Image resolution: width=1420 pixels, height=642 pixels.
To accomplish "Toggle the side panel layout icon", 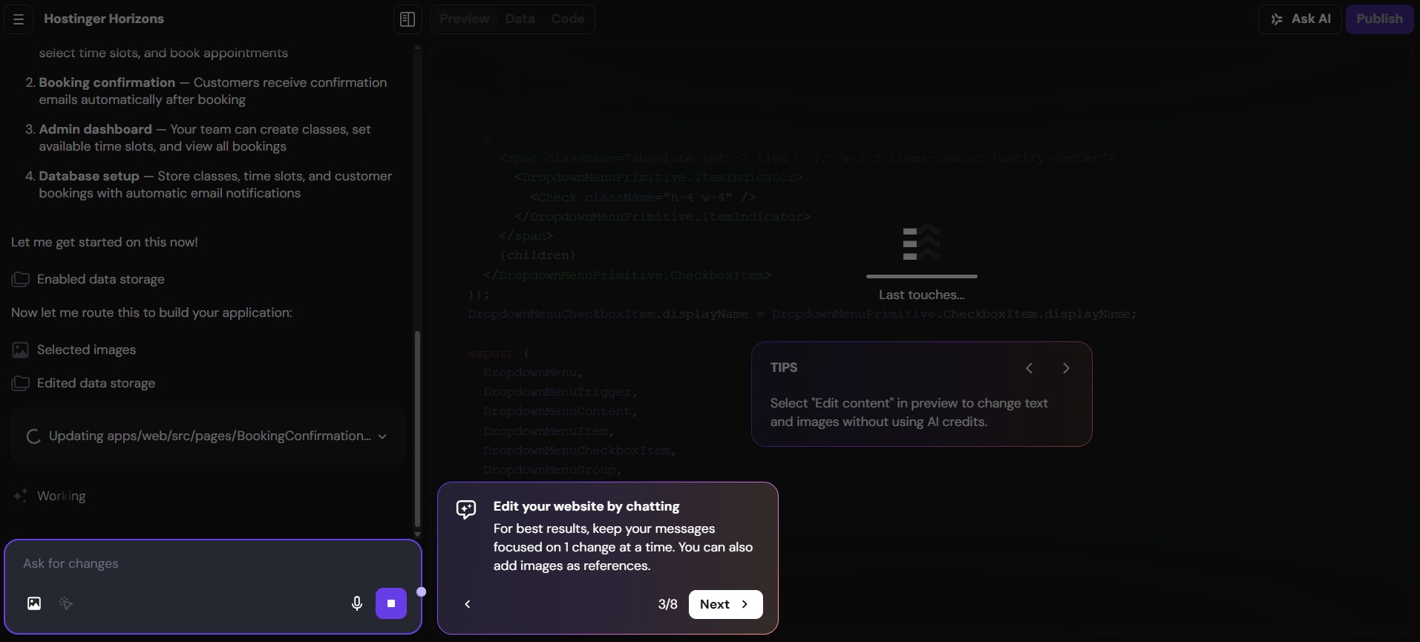I will (408, 19).
